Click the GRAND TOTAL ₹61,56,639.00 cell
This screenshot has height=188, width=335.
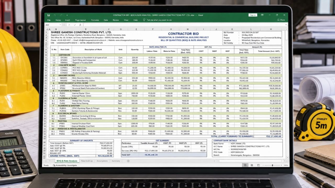[105, 156]
